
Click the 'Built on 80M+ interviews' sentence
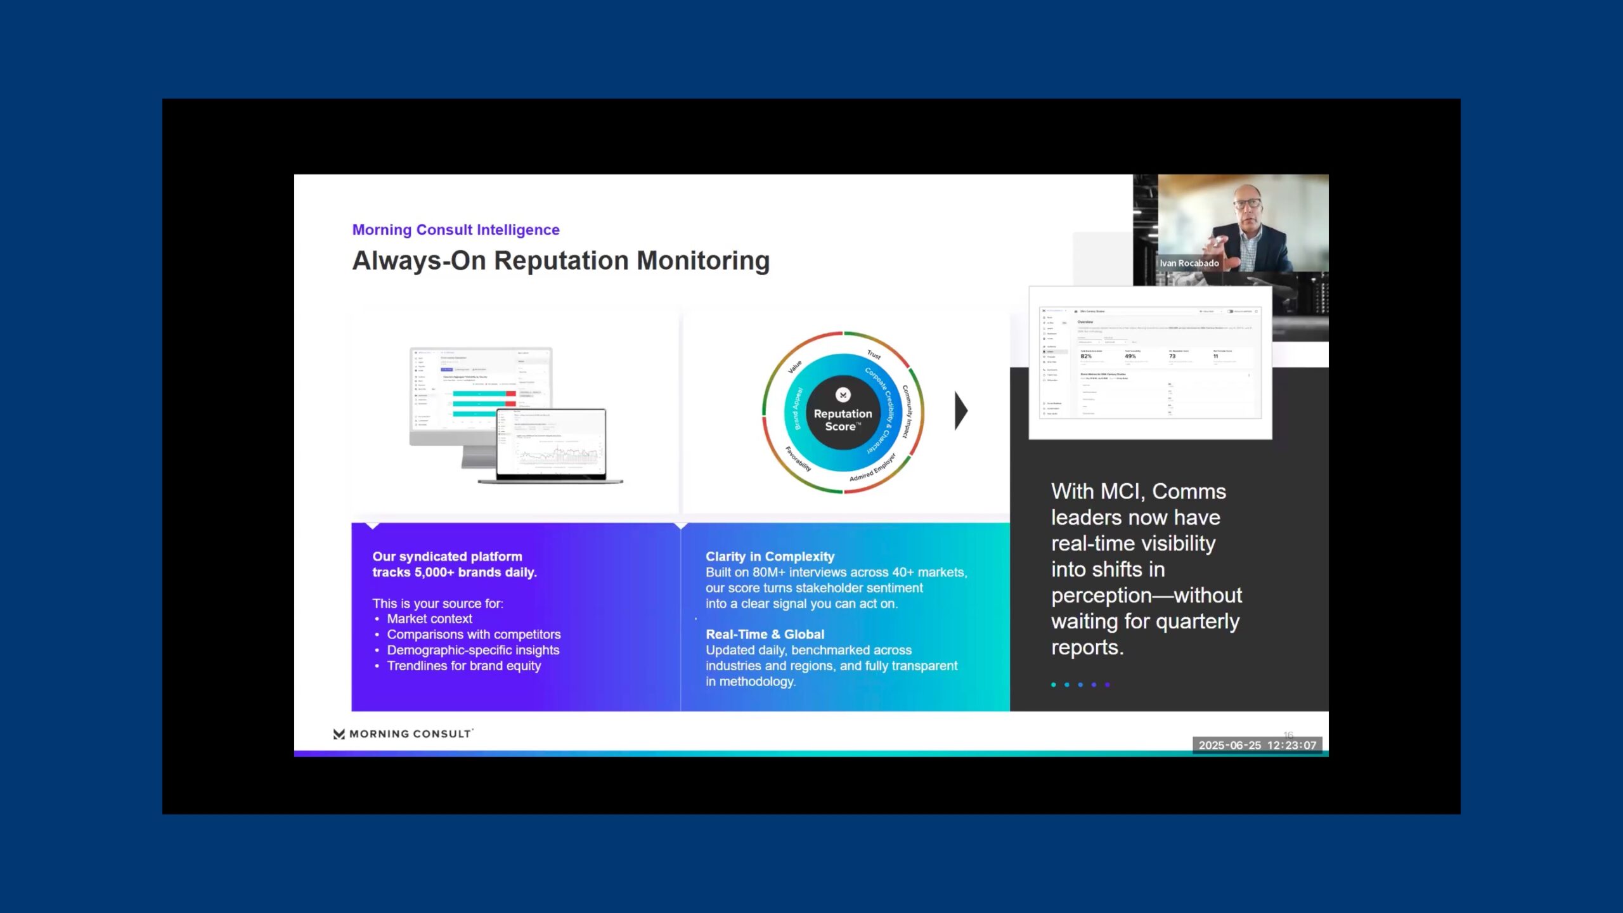(836, 588)
